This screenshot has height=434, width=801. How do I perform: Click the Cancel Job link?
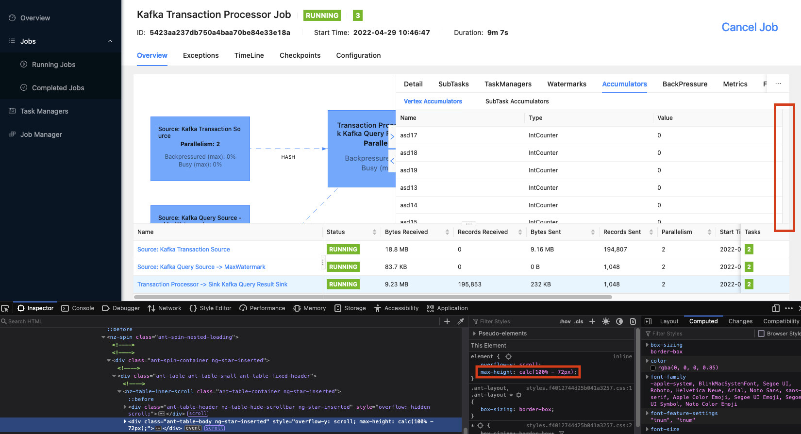(750, 27)
